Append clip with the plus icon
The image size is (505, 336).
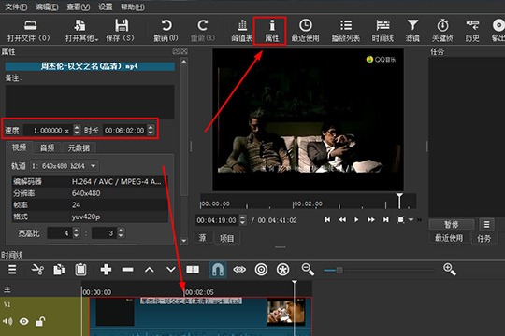(x=106, y=270)
